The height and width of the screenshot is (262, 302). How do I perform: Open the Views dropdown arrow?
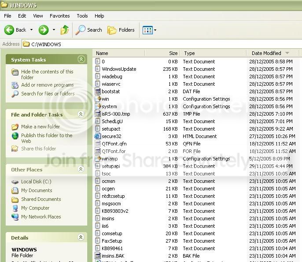coord(155,30)
